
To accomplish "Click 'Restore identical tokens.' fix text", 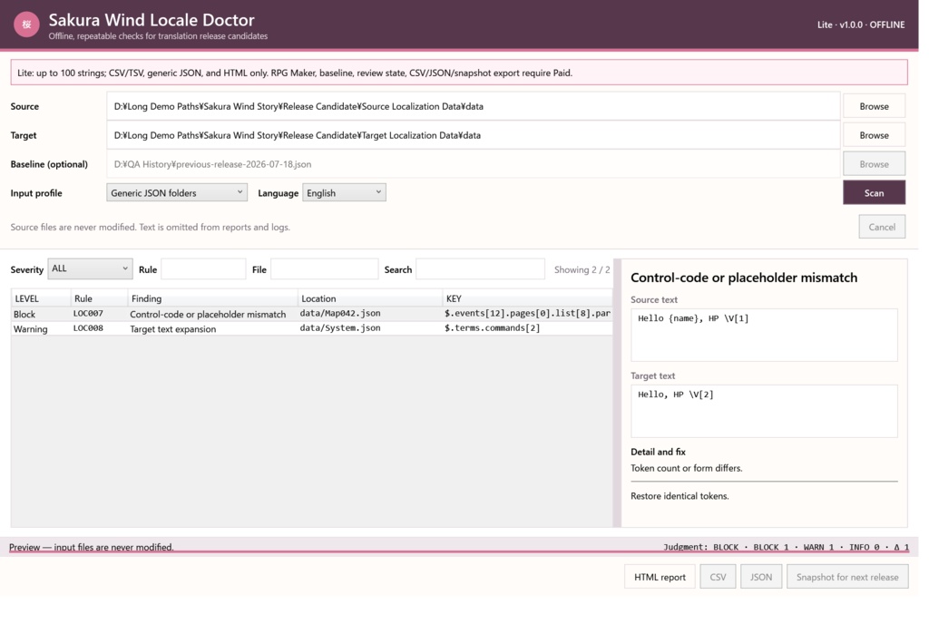I will pos(680,496).
